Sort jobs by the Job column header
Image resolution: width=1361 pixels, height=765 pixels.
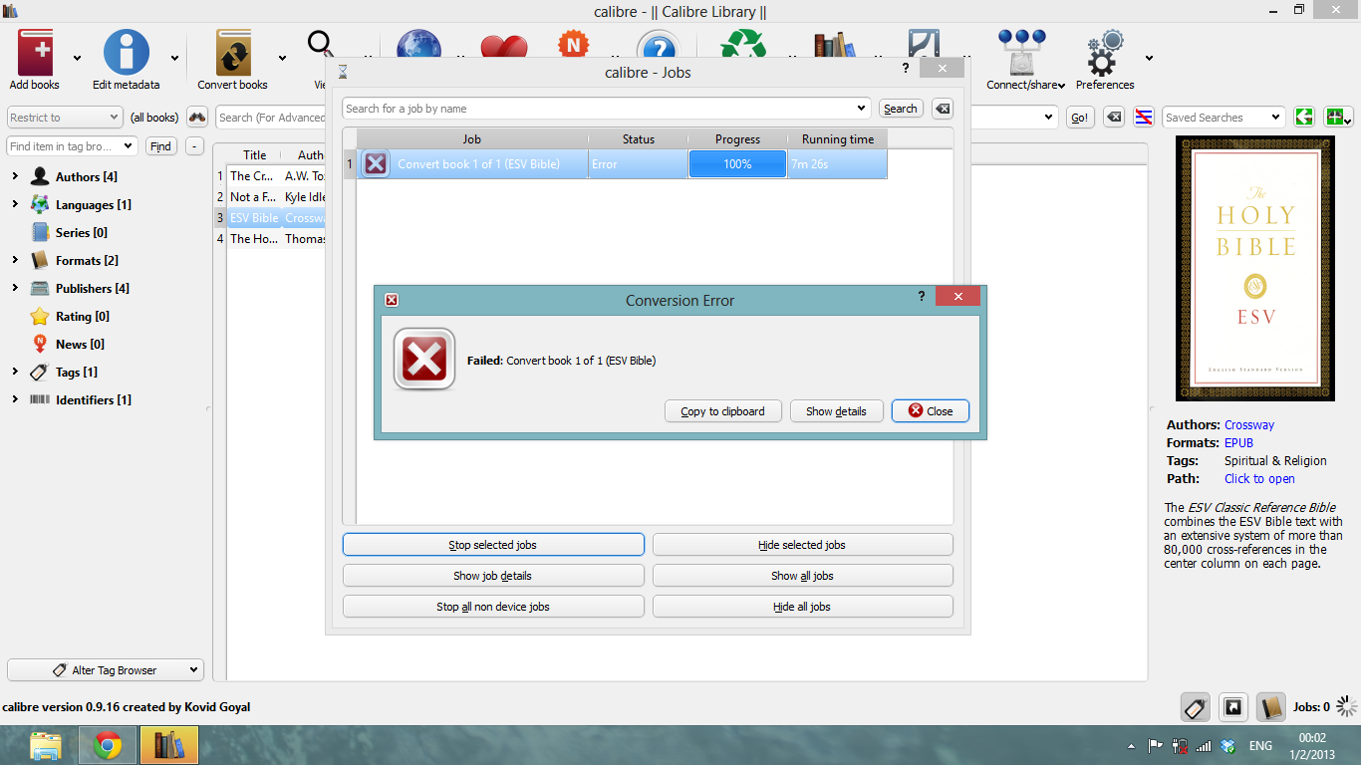coord(472,139)
